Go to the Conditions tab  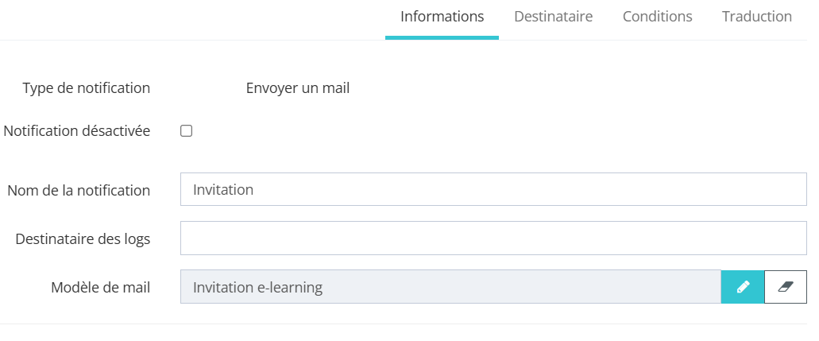[x=657, y=17]
